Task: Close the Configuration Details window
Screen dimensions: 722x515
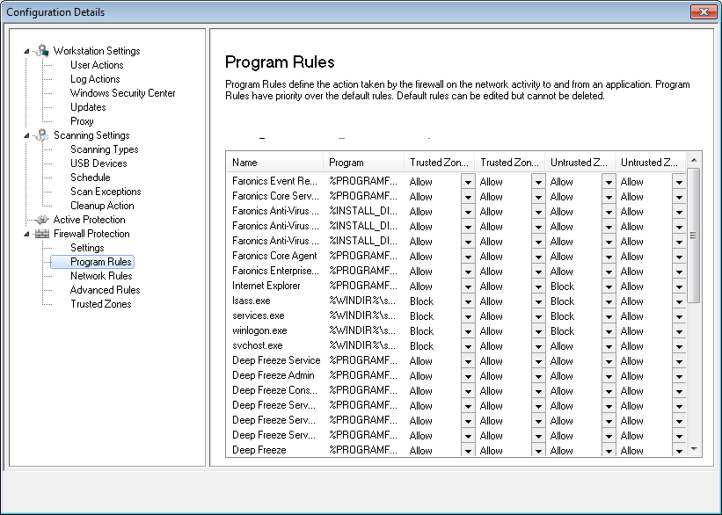Action: (704, 12)
